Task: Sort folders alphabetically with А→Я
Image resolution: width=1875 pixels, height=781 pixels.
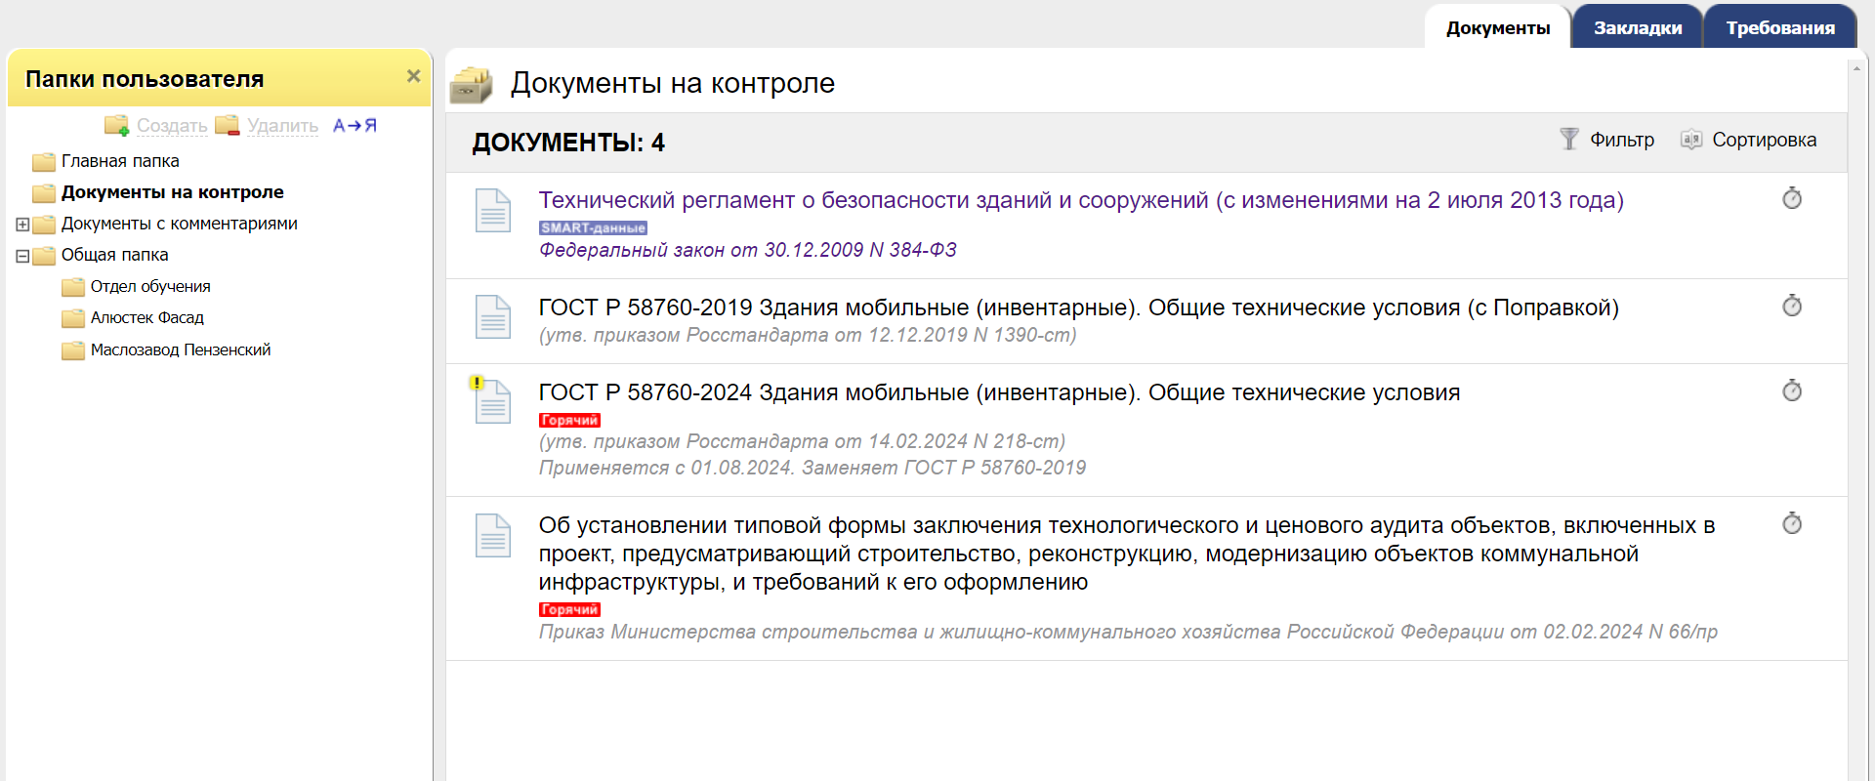Action: pos(354,125)
